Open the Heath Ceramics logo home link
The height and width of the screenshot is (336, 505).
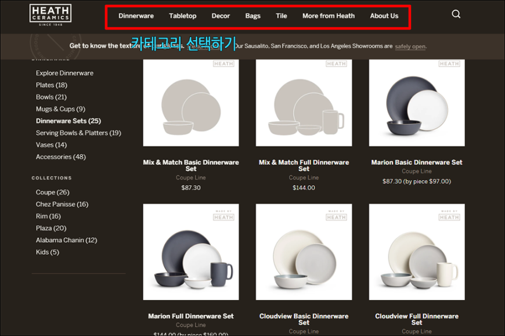click(50, 15)
